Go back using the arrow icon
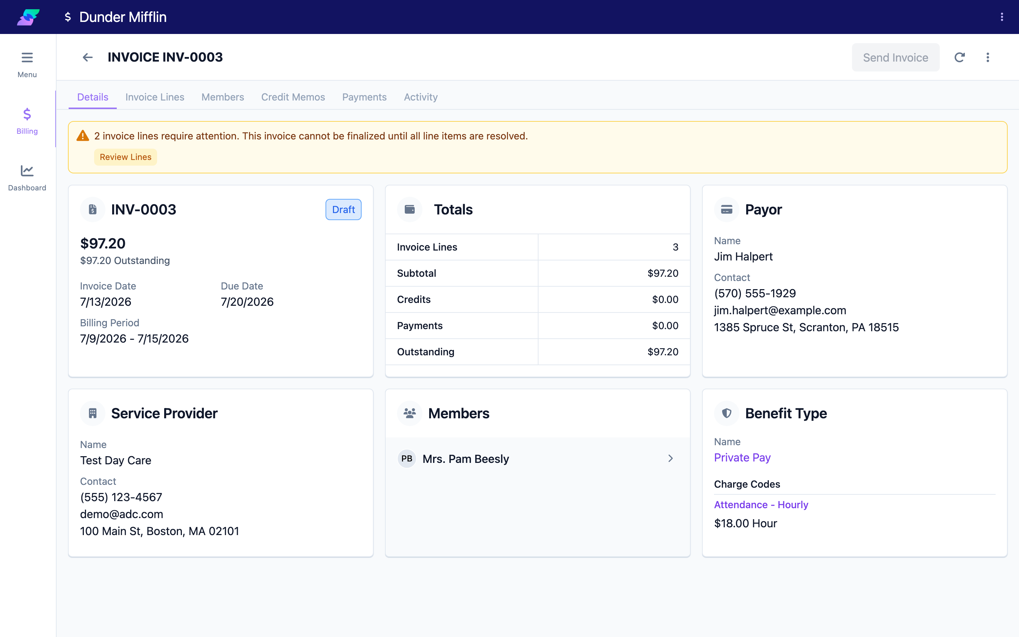The height and width of the screenshot is (637, 1019). [x=88, y=57]
